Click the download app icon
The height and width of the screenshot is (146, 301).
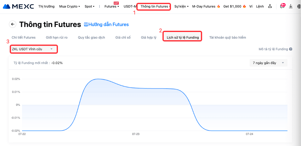click(291, 6)
